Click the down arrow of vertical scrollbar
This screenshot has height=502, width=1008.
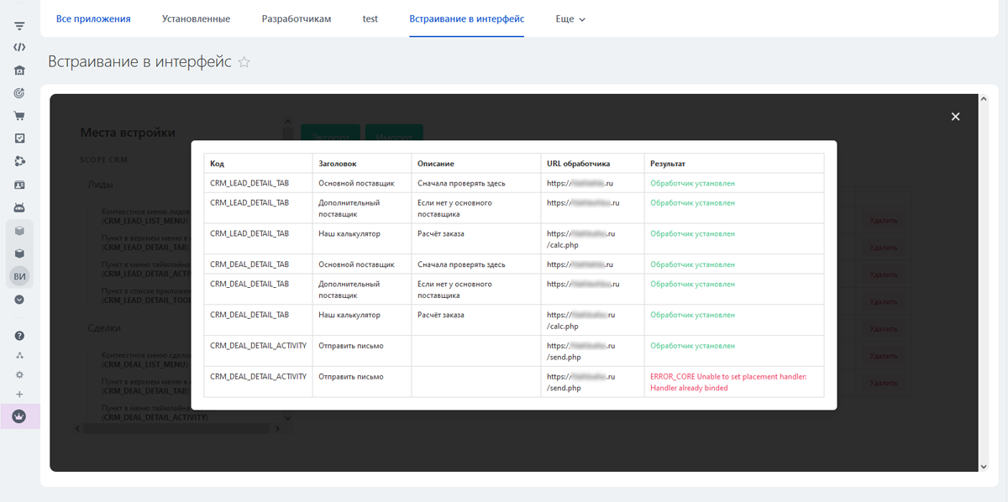tap(984, 467)
